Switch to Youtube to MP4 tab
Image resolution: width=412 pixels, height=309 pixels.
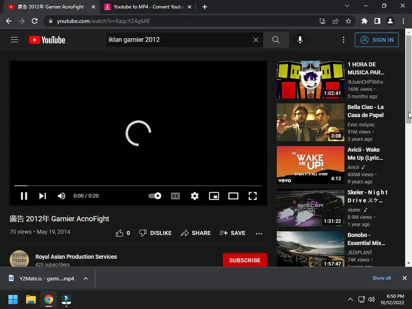pos(148,7)
